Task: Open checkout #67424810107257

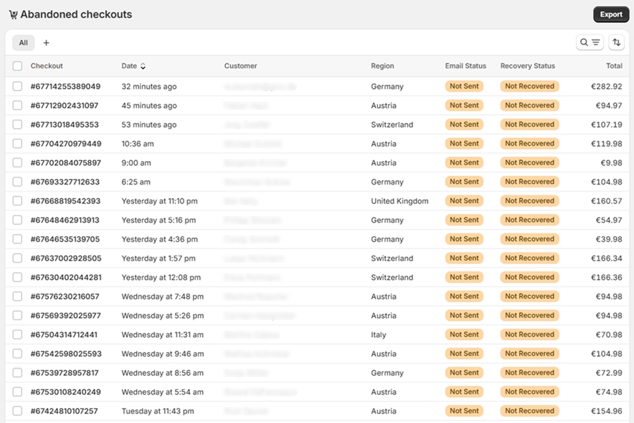Action: pyautogui.click(x=64, y=411)
